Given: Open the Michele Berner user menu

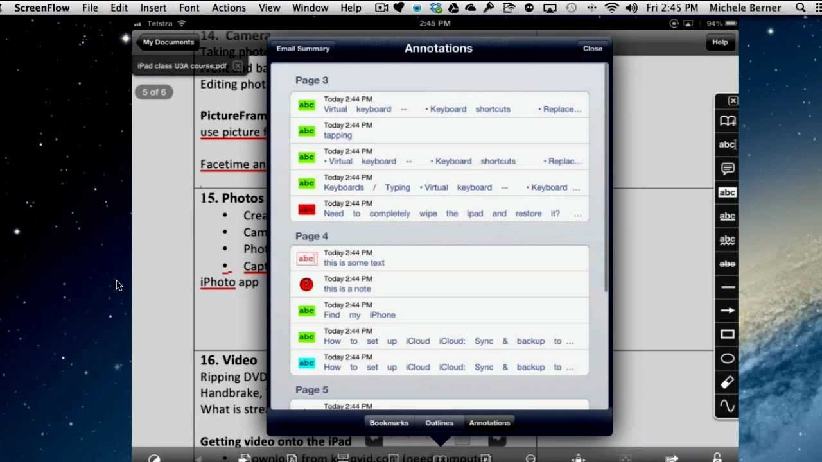Looking at the screenshot, I should coord(745,8).
